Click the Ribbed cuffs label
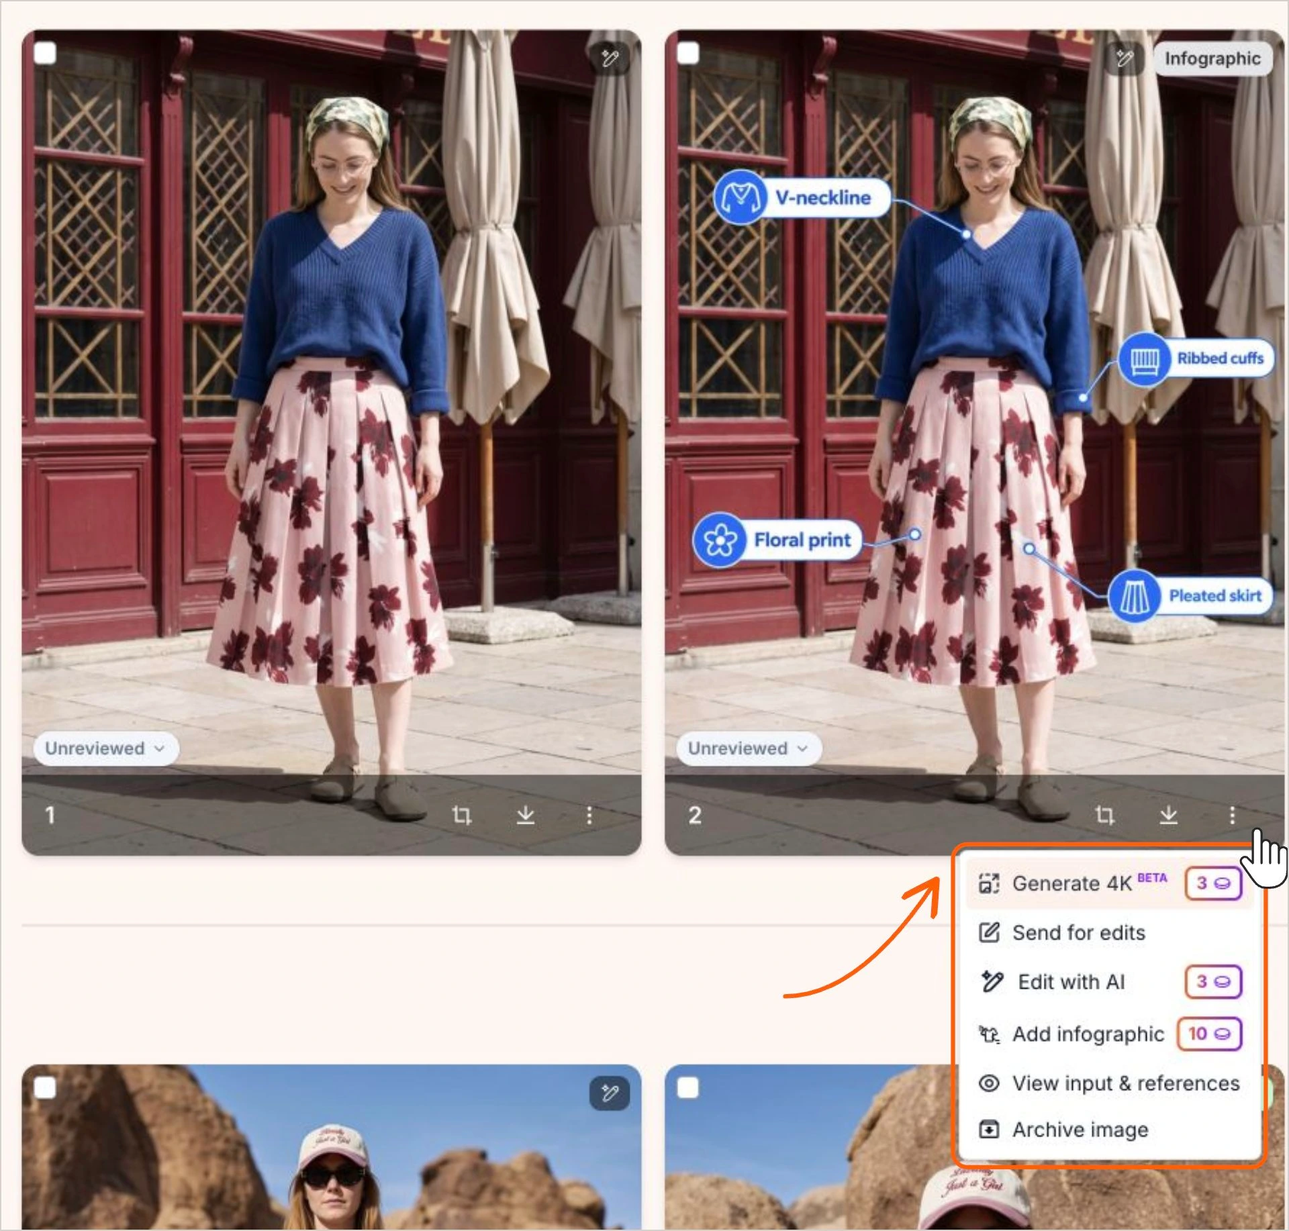This screenshot has height=1231, width=1289. click(x=1220, y=358)
